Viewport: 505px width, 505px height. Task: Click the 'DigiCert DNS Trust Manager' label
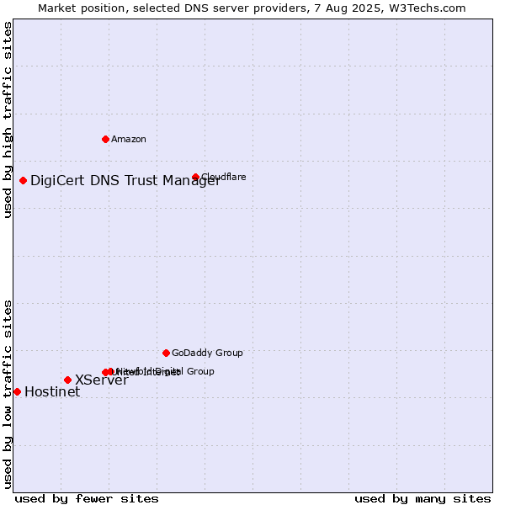pyautogui.click(x=125, y=181)
